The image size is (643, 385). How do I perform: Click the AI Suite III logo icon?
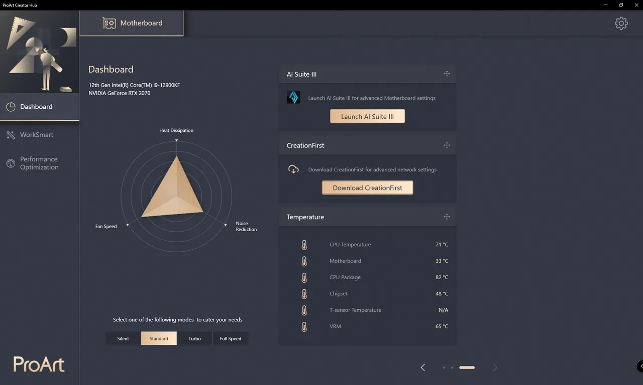pyautogui.click(x=293, y=97)
